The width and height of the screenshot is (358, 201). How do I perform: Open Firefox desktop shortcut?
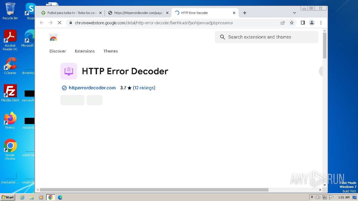[10, 121]
